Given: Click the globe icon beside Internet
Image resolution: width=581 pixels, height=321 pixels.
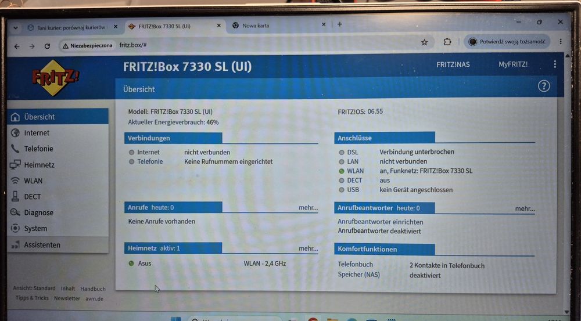Looking at the screenshot, I should click(15, 132).
